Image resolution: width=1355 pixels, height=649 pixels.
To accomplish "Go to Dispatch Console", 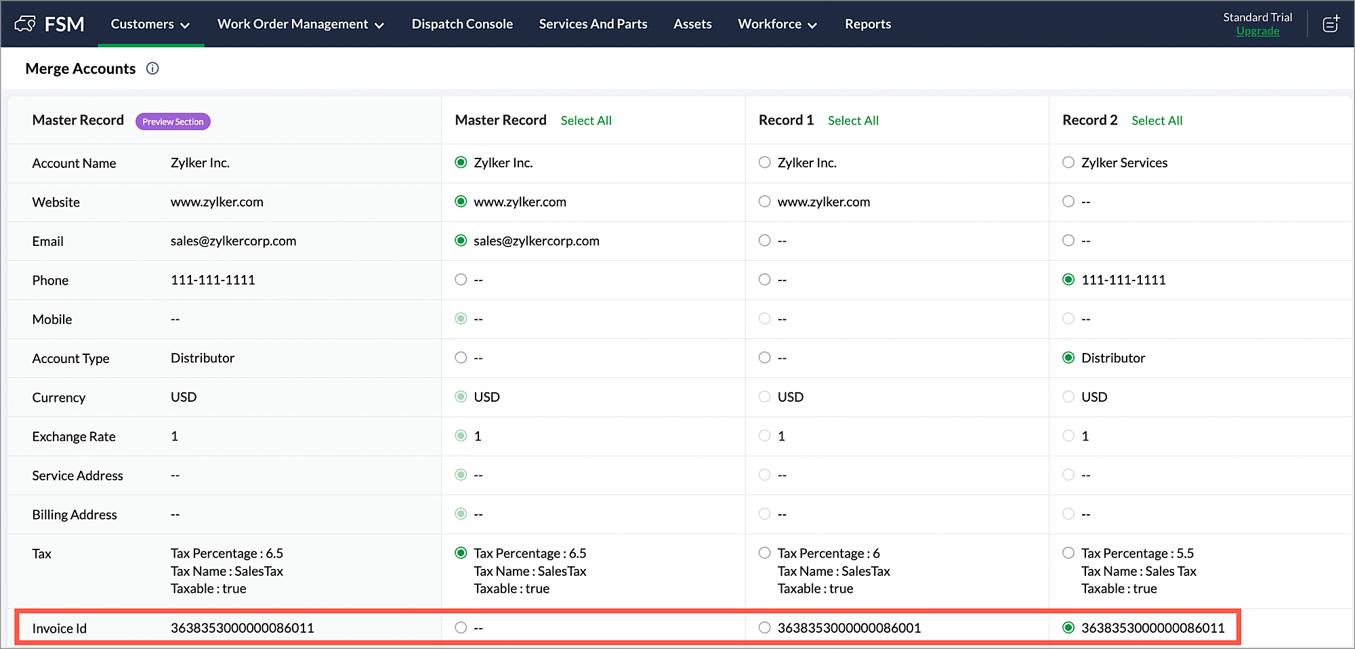I will (462, 24).
